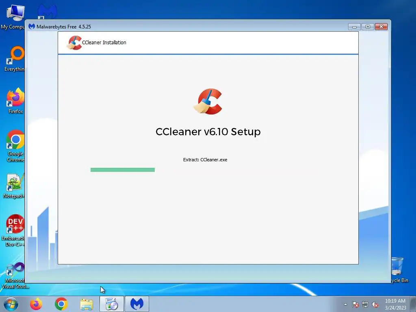Select the Notepad++ desktop shortcut

click(14, 185)
